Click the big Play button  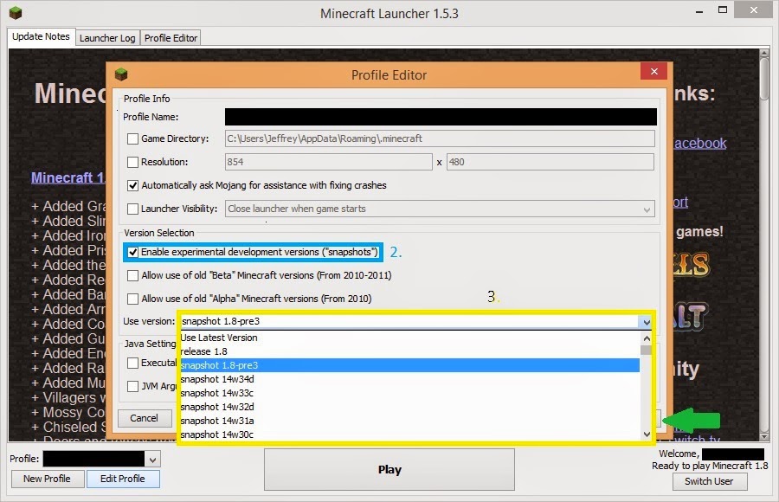pos(389,470)
